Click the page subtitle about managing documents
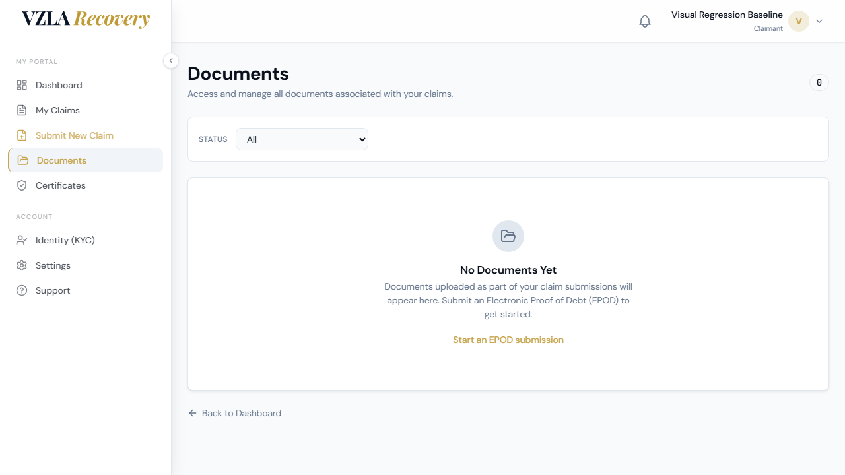Screen dimensions: 845x475 (x=320, y=94)
